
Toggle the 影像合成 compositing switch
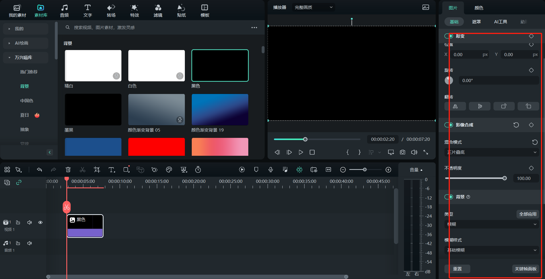(448, 125)
